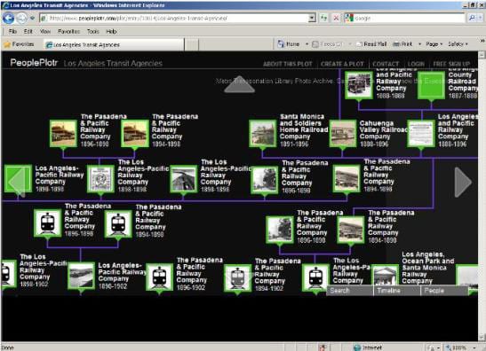Switch to the Search tab in the plot
The image size is (486, 351).
(349, 291)
